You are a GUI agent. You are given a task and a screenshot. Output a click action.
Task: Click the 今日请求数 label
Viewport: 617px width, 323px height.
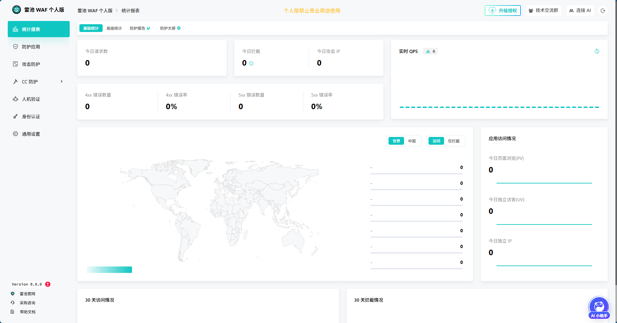tap(96, 51)
